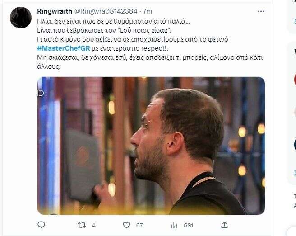296x236 pixels.
Task: Open the three-dot more options menu
Action: (x=261, y=12)
